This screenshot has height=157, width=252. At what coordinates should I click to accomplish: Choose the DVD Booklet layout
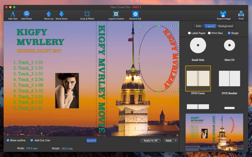[x=229, y=78]
